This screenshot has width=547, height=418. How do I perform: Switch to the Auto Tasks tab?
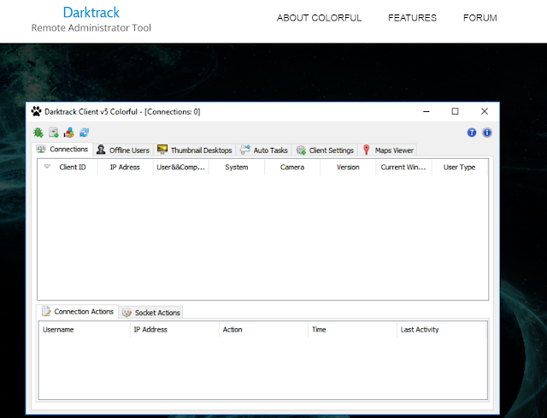(264, 150)
